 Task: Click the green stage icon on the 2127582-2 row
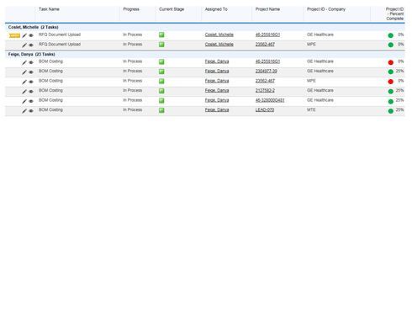pyautogui.click(x=161, y=91)
